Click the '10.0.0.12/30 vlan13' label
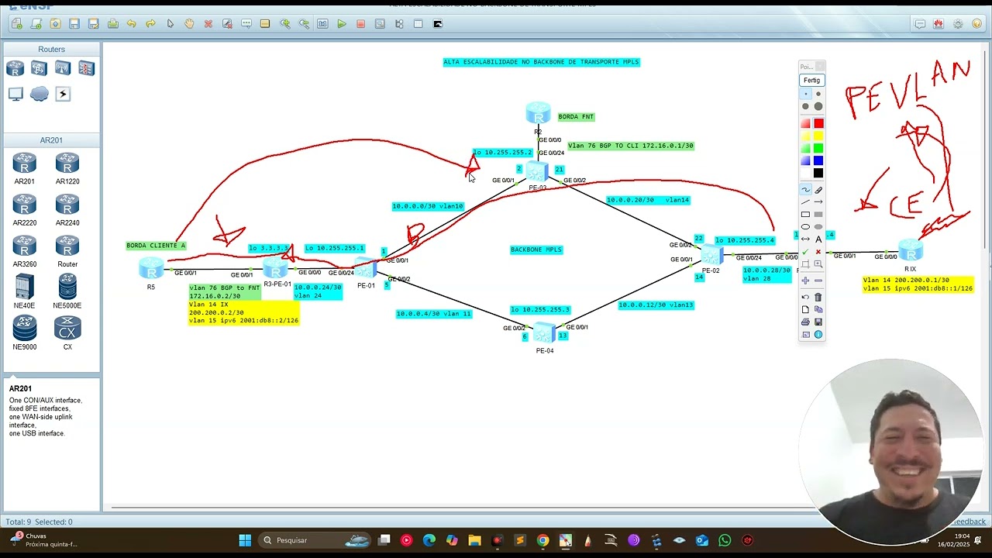Screen dimensions: 992x558 coord(656,305)
